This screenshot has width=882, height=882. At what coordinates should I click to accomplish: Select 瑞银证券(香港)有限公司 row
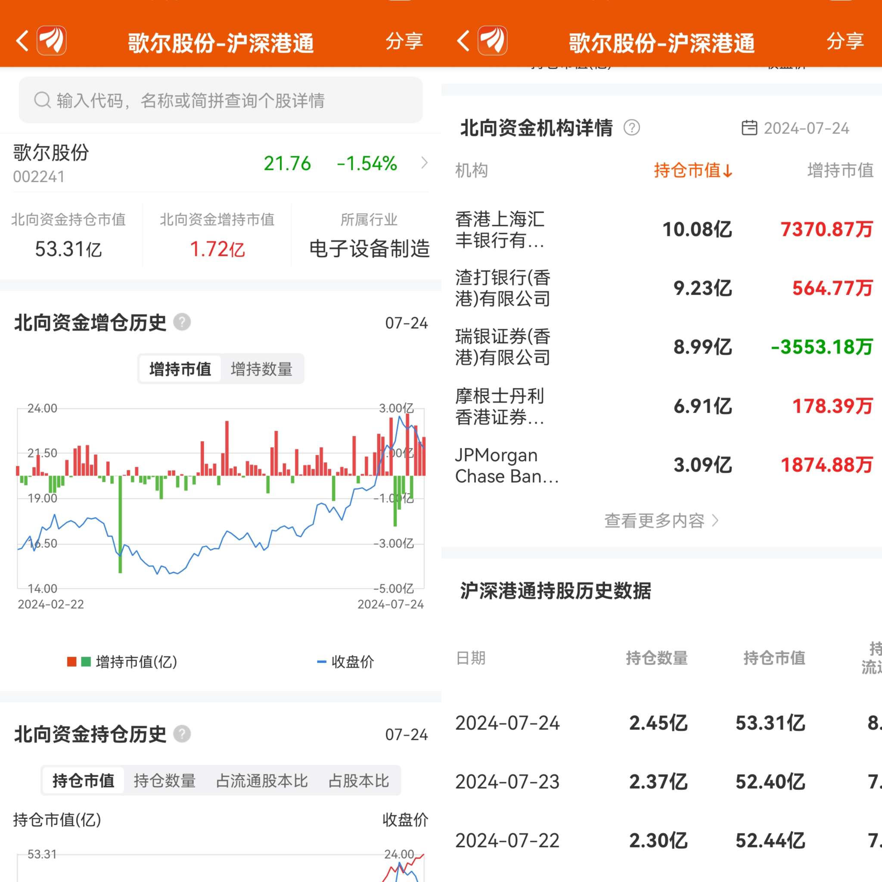coord(661,347)
